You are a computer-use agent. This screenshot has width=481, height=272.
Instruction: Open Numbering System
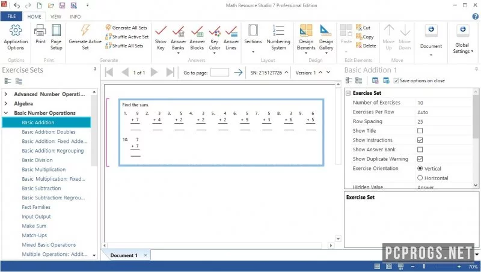point(278,37)
